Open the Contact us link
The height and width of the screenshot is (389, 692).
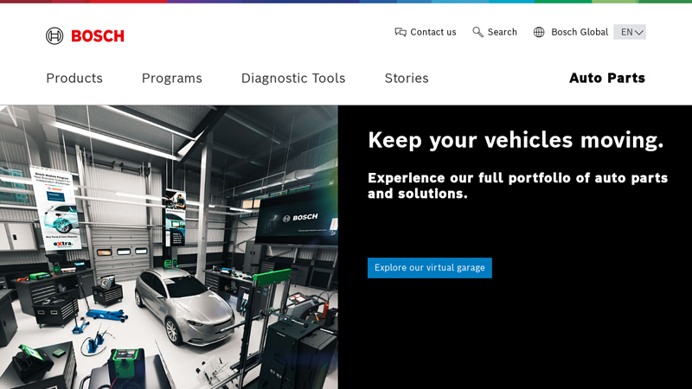click(x=433, y=32)
